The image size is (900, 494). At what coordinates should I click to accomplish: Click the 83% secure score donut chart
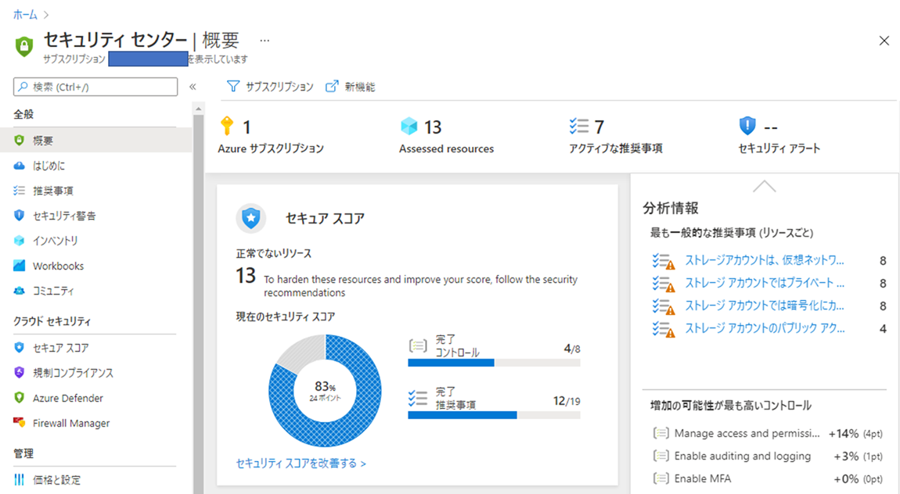pyautogui.click(x=325, y=391)
